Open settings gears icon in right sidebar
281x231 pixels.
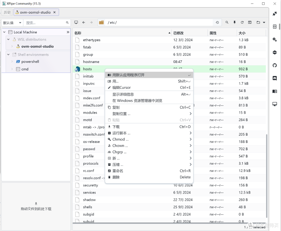tap(274, 40)
